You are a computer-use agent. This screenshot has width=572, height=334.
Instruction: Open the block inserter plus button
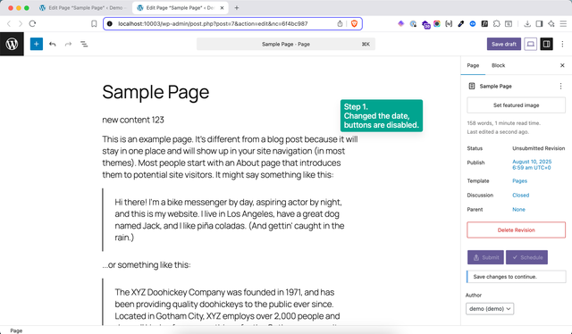(36, 44)
